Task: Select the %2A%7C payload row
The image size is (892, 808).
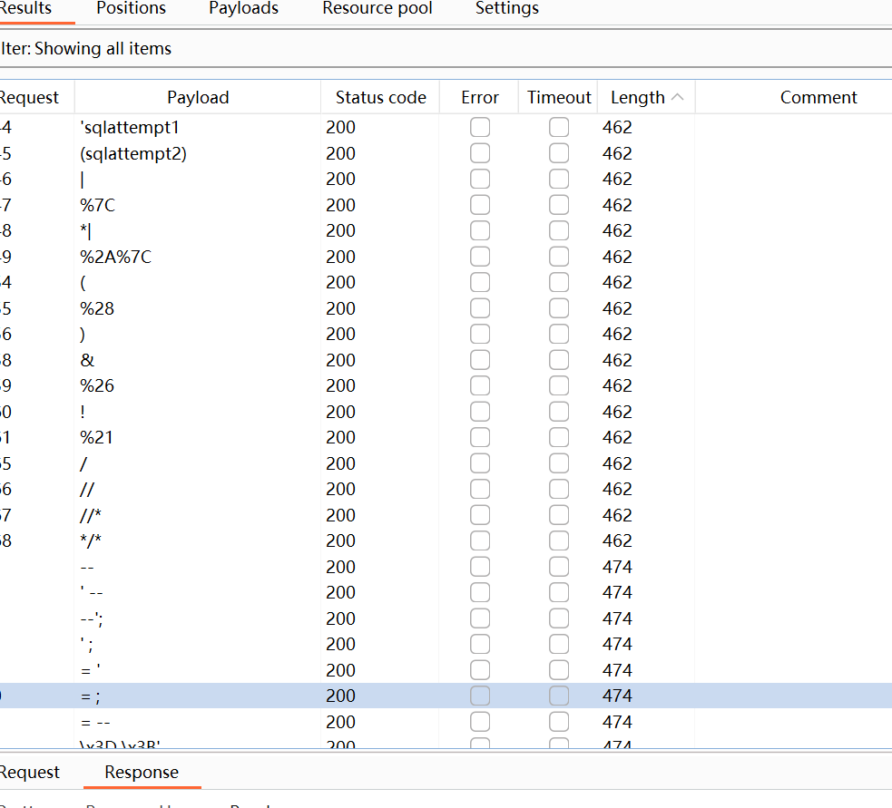Action: [x=446, y=257]
